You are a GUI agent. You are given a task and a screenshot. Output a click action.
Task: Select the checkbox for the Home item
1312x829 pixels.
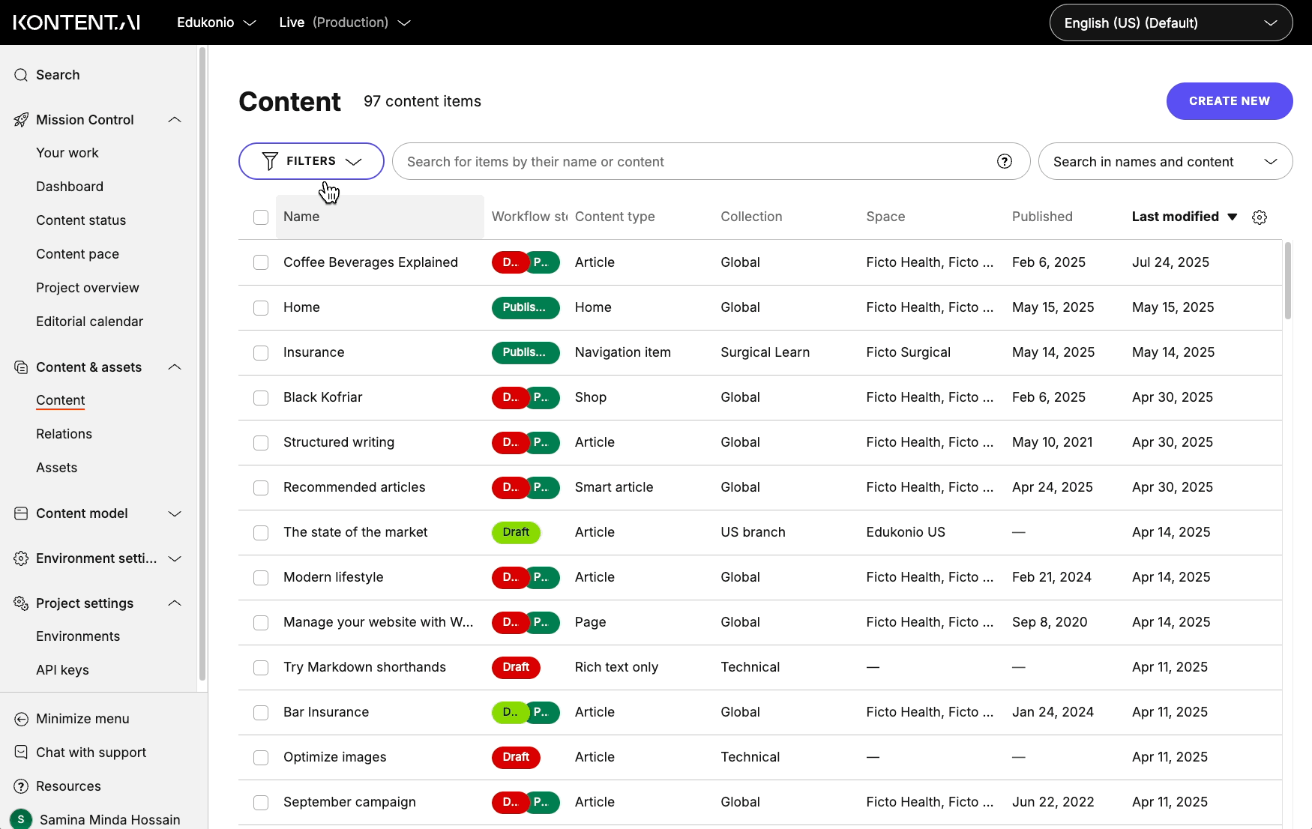point(260,307)
